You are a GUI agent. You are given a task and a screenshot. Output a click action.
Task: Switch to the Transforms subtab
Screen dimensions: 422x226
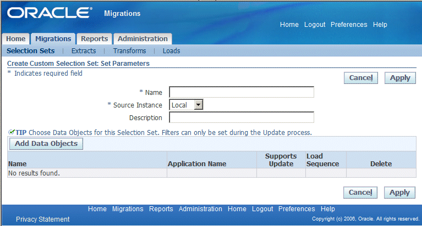[x=129, y=50]
